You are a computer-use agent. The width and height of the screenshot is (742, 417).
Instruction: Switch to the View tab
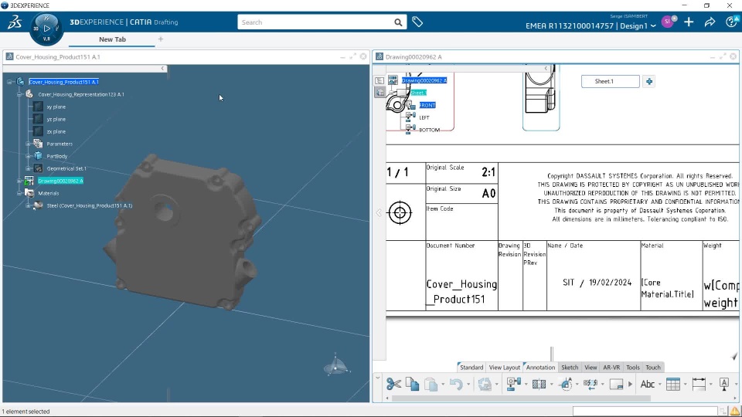point(590,368)
